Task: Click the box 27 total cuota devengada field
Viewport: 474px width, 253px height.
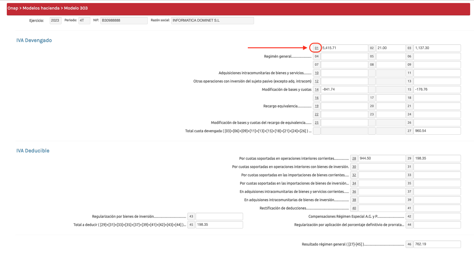Action: point(437,131)
